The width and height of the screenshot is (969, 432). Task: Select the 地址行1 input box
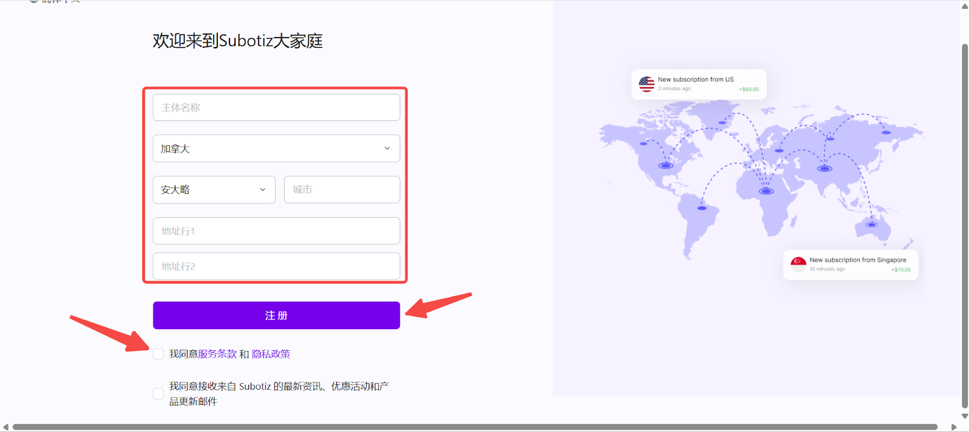tap(276, 231)
